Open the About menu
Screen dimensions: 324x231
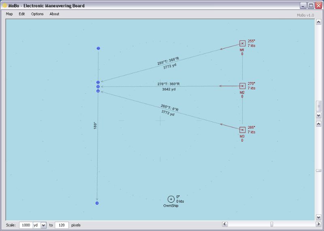point(54,14)
